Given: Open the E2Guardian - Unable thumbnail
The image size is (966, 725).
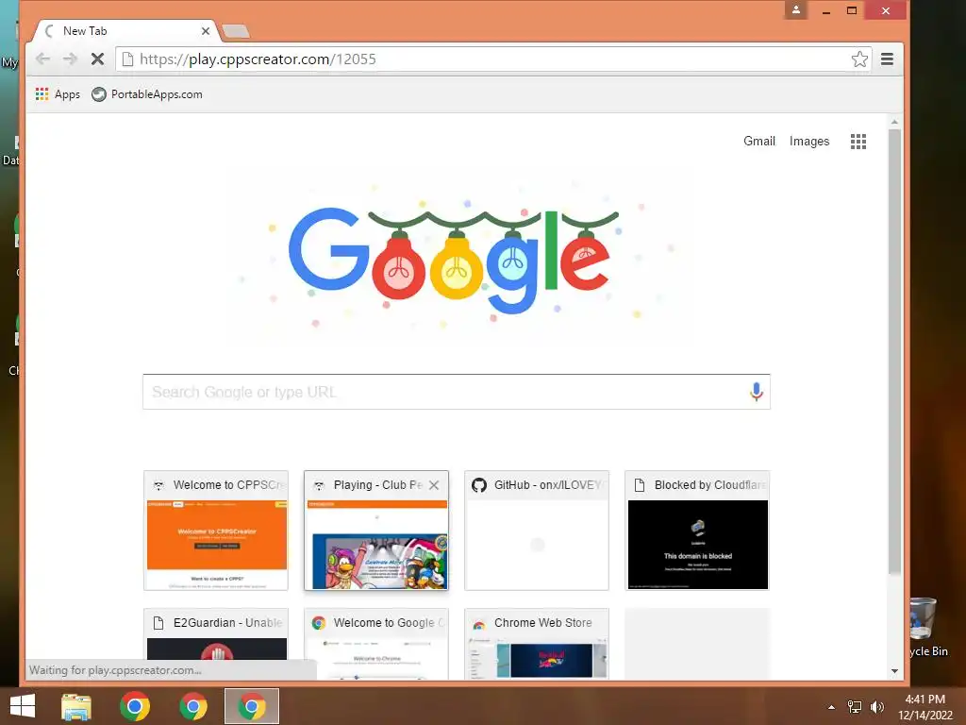Looking at the screenshot, I should [216, 644].
